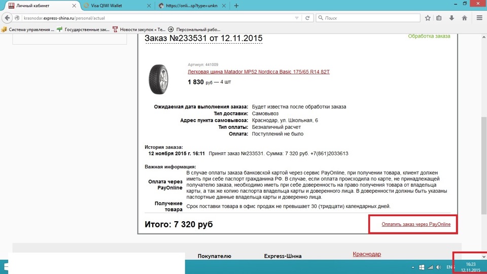Switch to the https://onli...sp?type=unkn tab
This screenshot has width=487, height=274.
192,6
